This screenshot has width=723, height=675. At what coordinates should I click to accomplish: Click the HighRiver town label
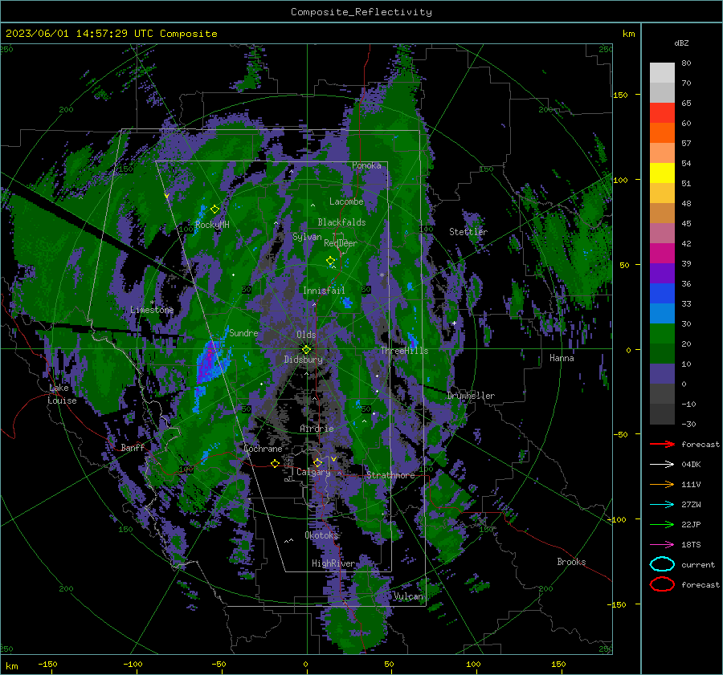pos(333,563)
